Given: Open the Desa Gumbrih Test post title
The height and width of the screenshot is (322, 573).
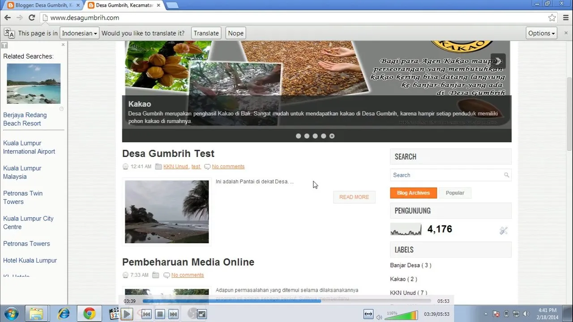Looking at the screenshot, I should [x=168, y=153].
